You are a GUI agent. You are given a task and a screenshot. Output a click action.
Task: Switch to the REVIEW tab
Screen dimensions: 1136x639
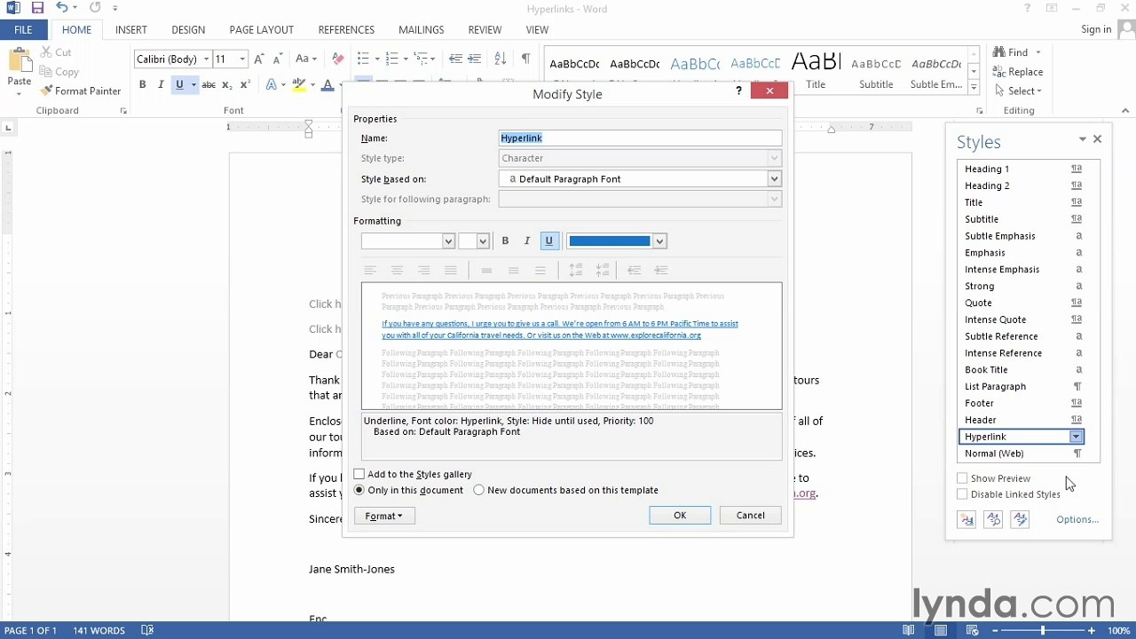coord(485,29)
